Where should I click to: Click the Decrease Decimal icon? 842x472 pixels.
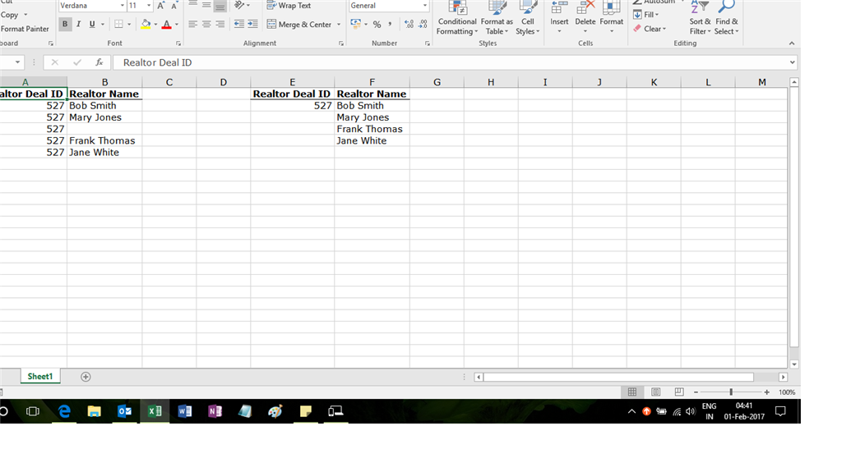[423, 24]
